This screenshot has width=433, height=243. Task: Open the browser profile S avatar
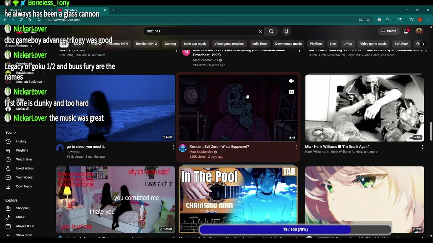420,20
